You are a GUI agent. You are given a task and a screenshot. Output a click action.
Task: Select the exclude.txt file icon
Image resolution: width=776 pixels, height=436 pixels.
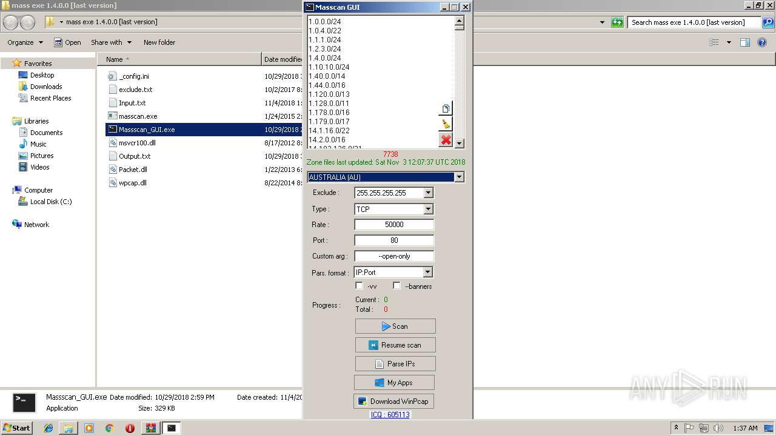point(112,90)
